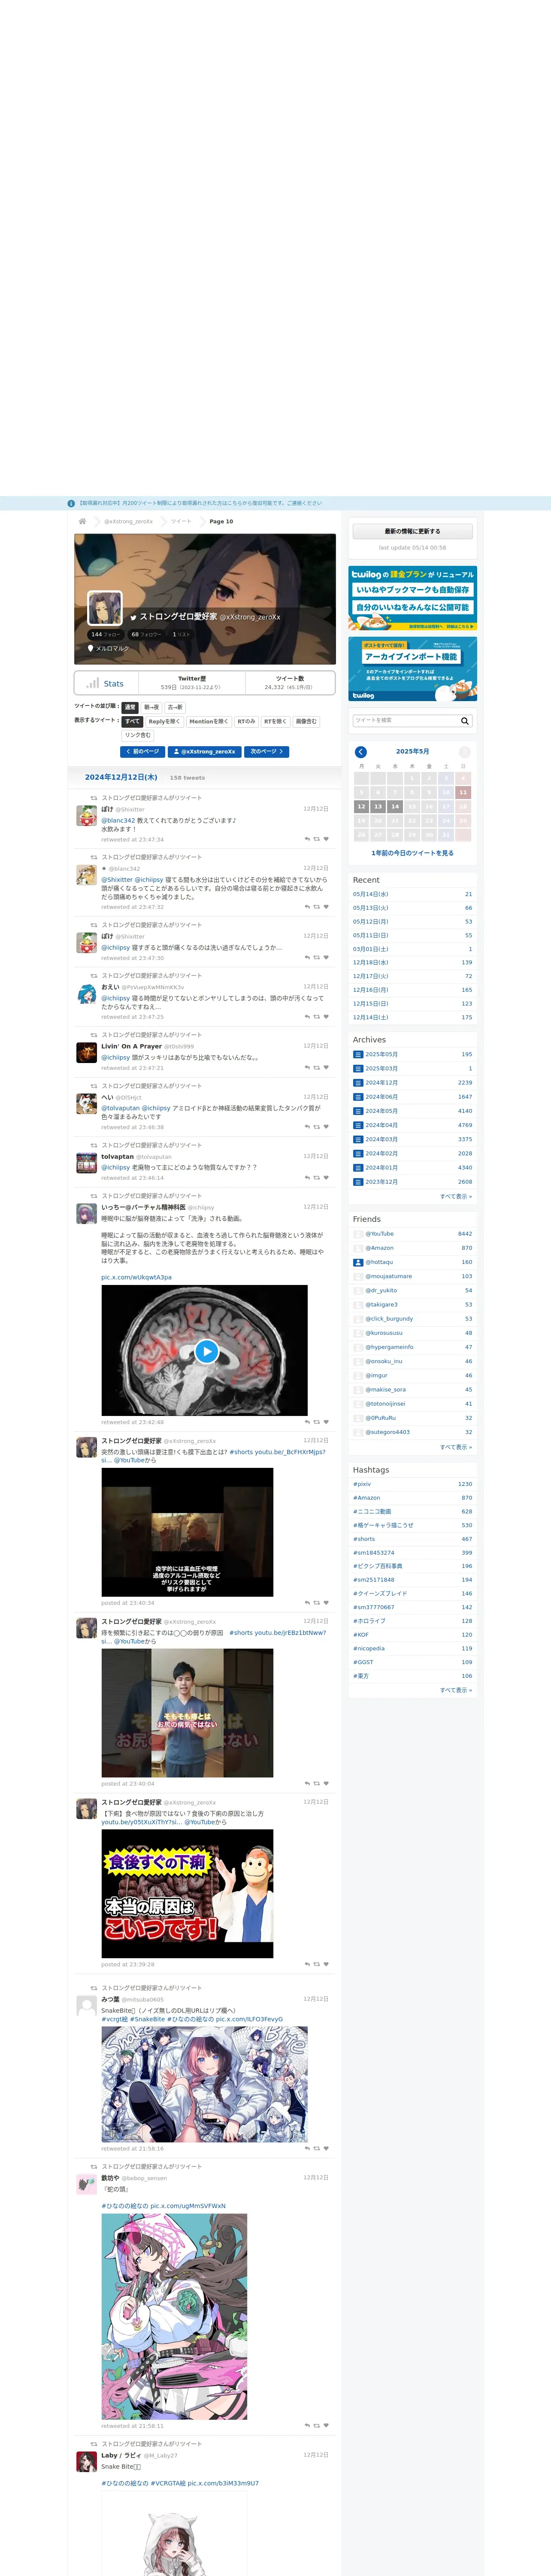
Task: Open 食後すぐの下痢 video thumbnail
Action: pyautogui.click(x=187, y=1894)
